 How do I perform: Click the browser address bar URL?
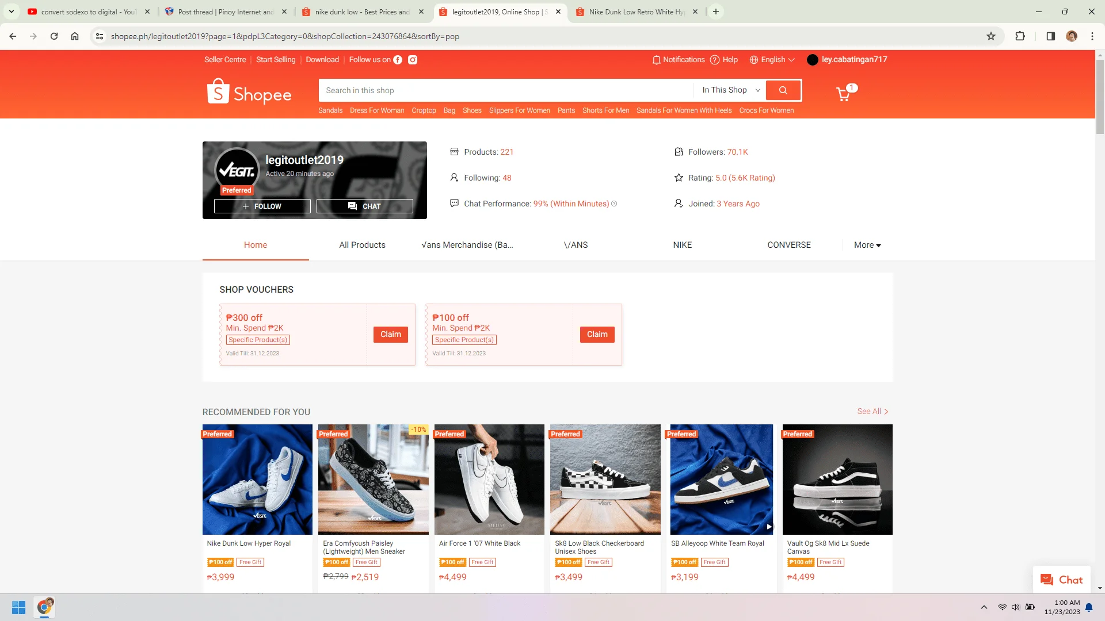pos(285,36)
